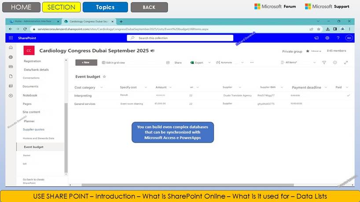Bookmark this page with star icon

pos(319,29)
